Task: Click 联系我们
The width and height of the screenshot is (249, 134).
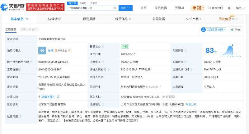Action: pyautogui.click(x=215, y=8)
